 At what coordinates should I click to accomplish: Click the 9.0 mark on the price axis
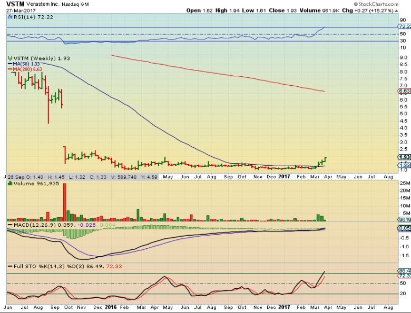[404, 57]
